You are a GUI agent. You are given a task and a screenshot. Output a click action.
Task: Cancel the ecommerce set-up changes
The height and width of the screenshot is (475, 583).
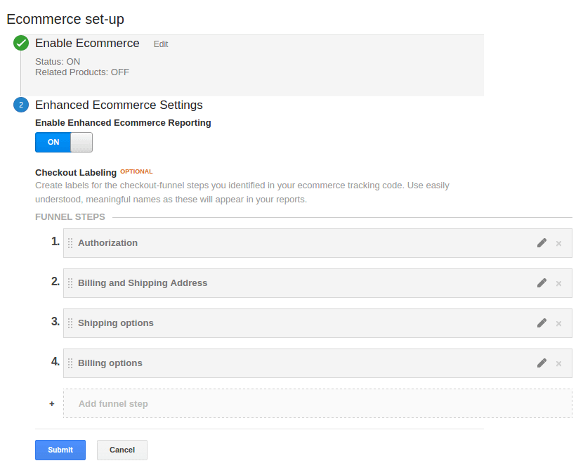[x=122, y=450]
